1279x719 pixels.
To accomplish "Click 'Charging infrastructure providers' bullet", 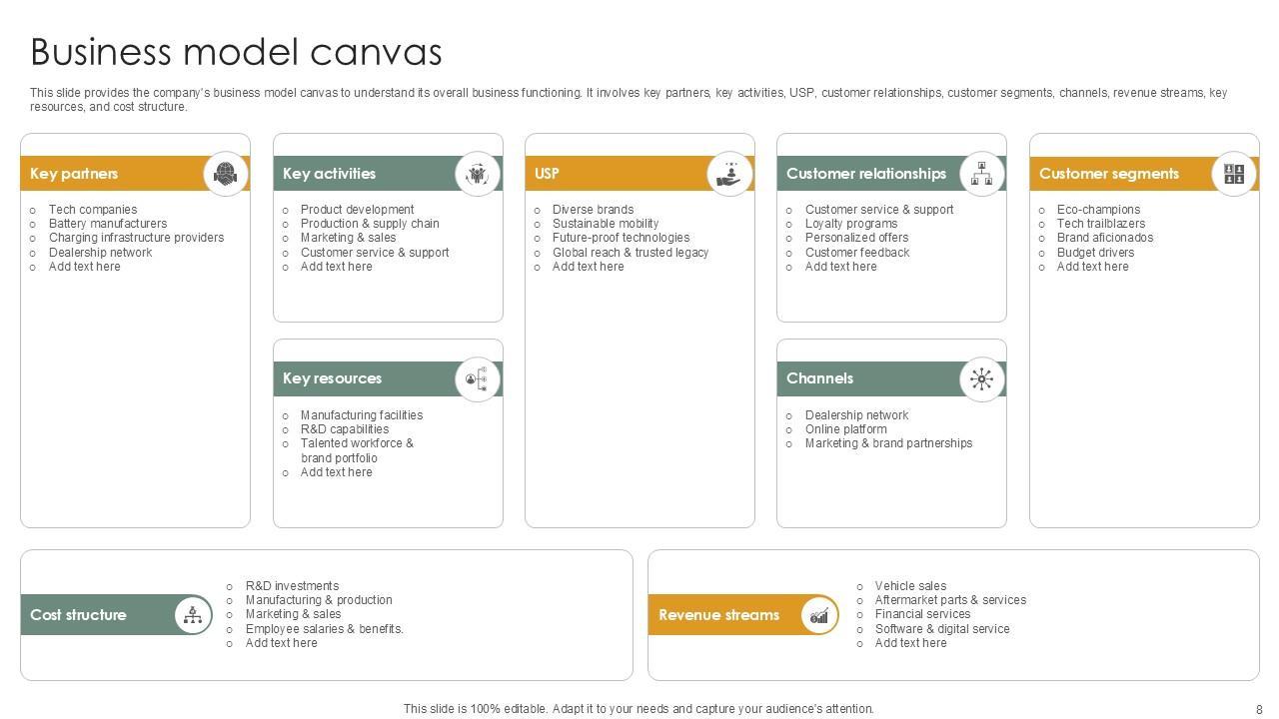I will [x=136, y=238].
